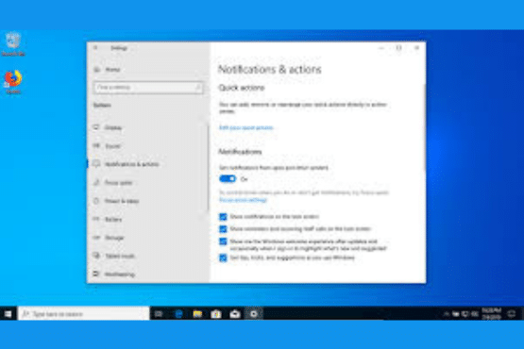Click the Storage drive icon in sidebar
The width and height of the screenshot is (524, 349).
click(96, 238)
